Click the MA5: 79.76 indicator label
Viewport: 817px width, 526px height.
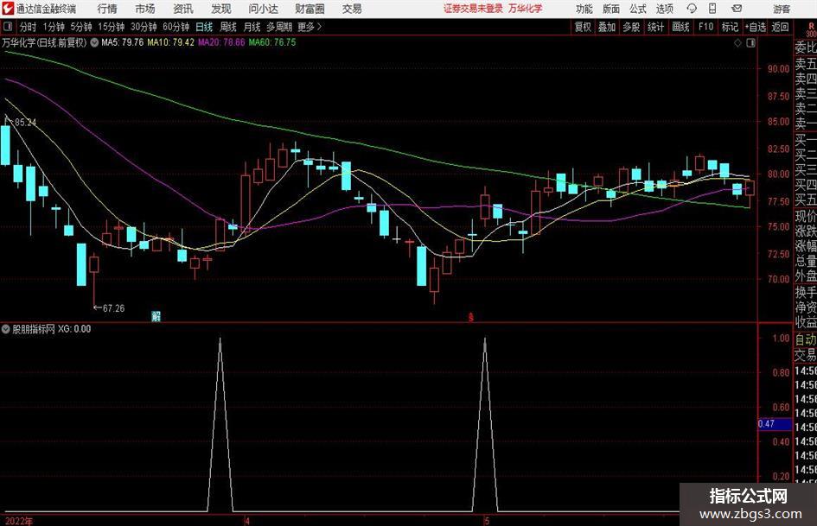click(x=122, y=42)
